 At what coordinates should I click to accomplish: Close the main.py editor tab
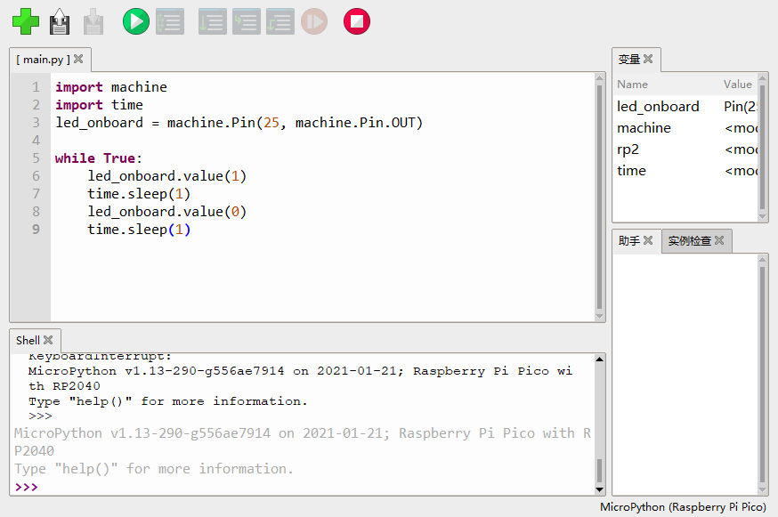click(x=78, y=59)
